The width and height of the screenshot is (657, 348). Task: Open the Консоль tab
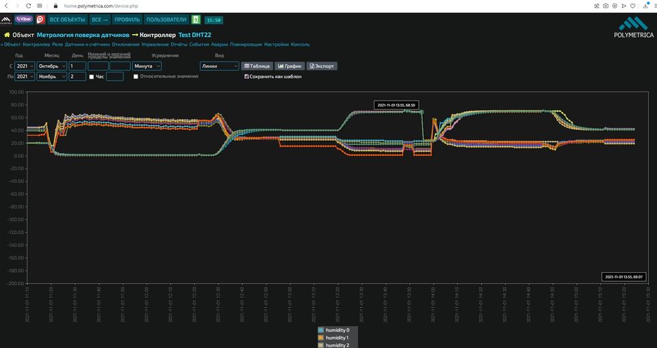pyautogui.click(x=300, y=44)
